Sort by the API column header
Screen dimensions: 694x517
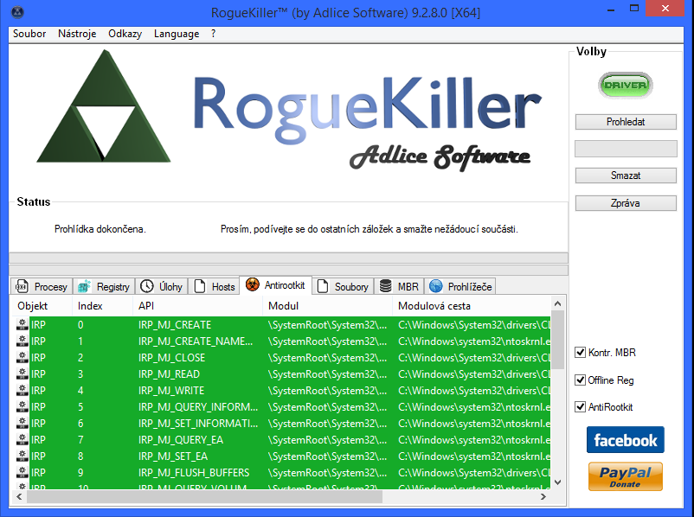point(198,305)
